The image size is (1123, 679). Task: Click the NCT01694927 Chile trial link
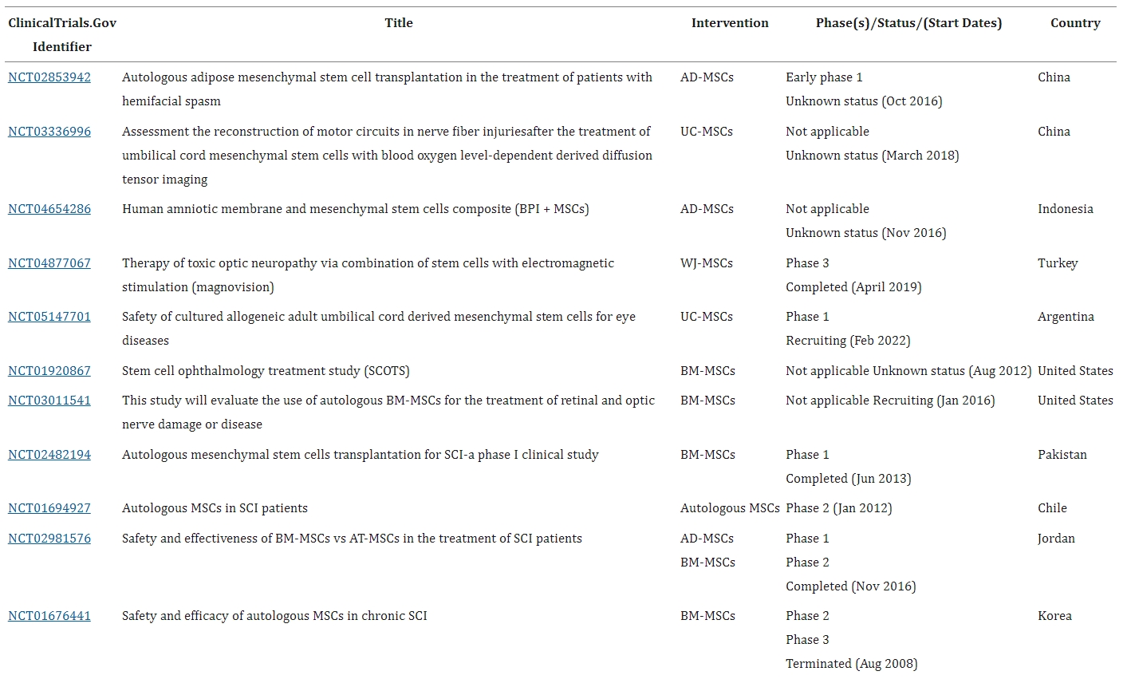49,508
